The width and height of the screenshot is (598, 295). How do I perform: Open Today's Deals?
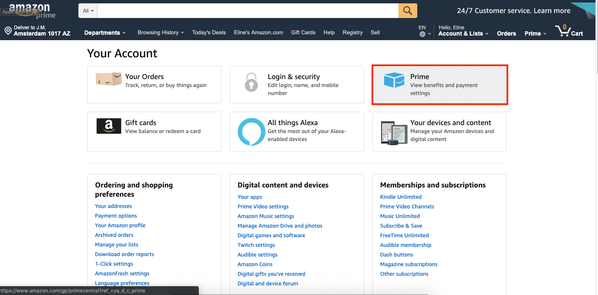tap(209, 32)
